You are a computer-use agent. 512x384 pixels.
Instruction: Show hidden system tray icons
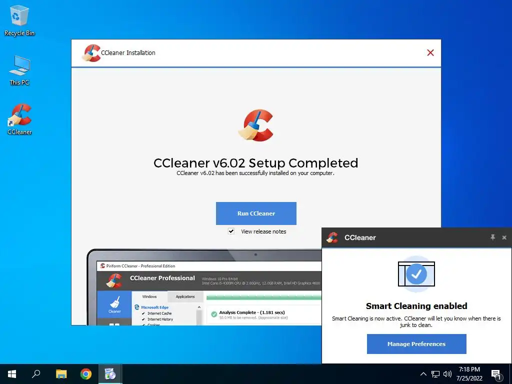[x=423, y=374]
